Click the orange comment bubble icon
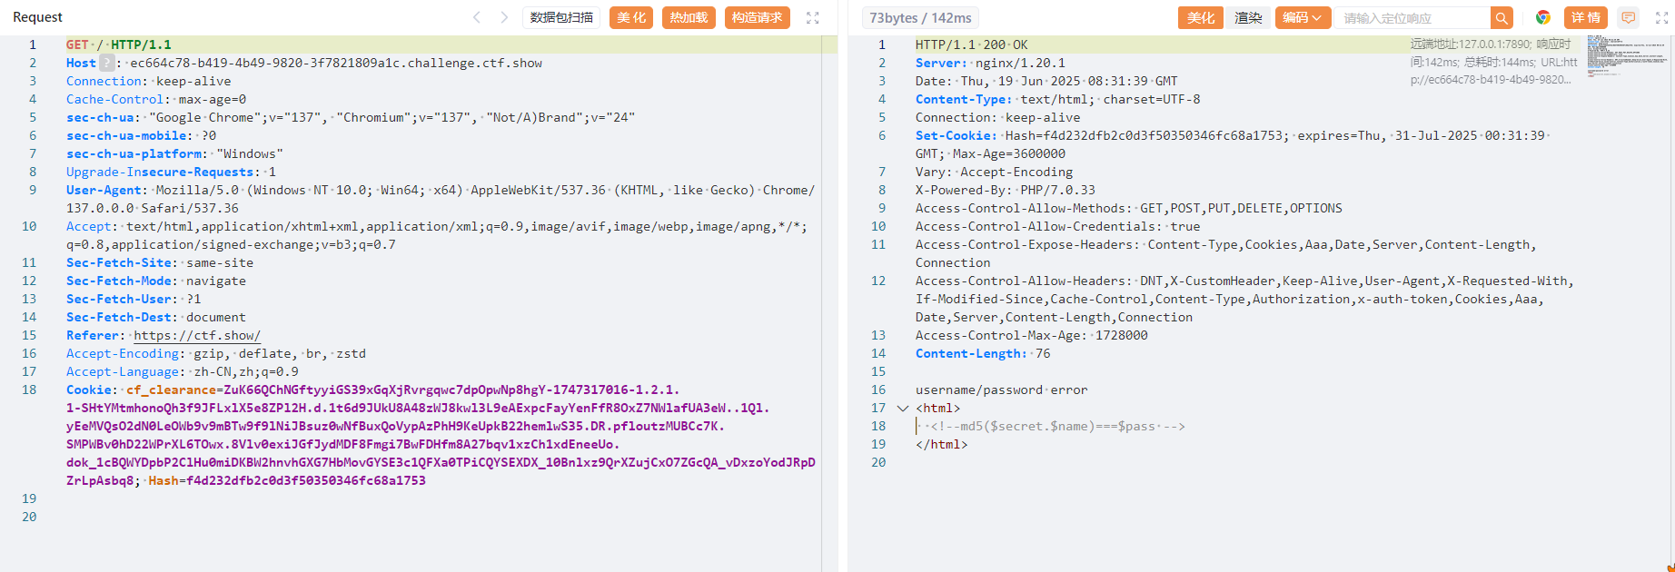Image resolution: width=1675 pixels, height=572 pixels. pos(1629,17)
